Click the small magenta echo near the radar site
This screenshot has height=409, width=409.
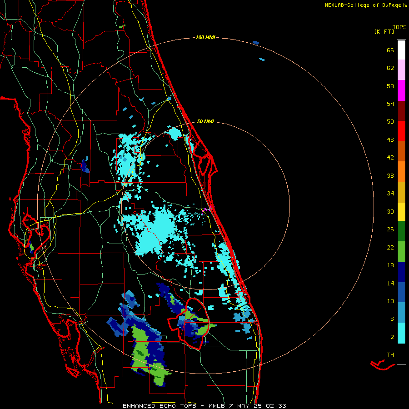pyautogui.click(x=207, y=209)
